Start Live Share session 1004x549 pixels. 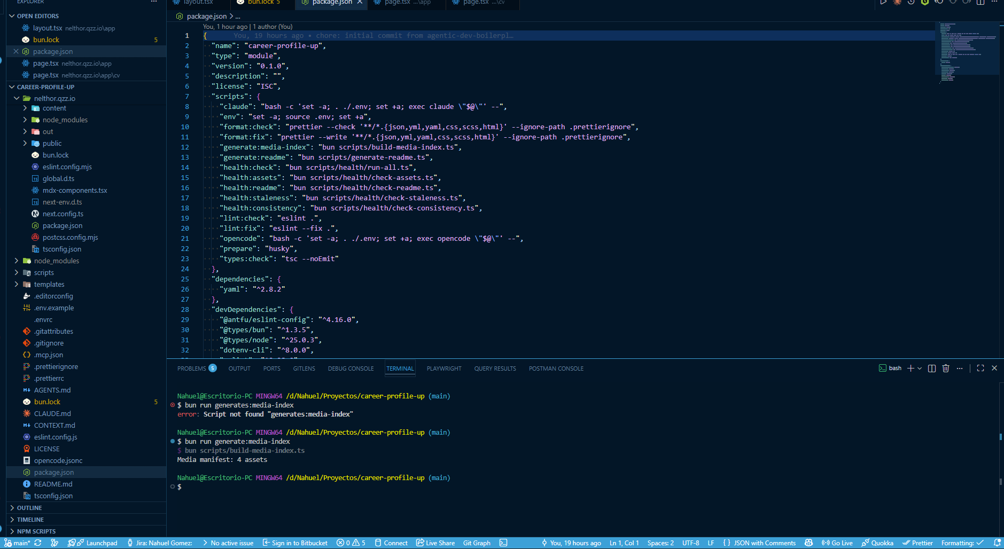435,543
